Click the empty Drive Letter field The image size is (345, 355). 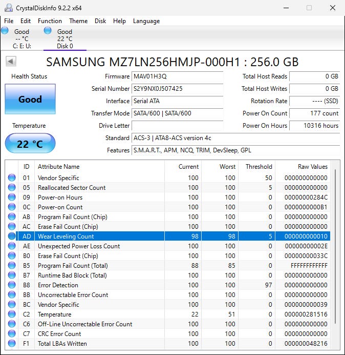click(x=177, y=125)
